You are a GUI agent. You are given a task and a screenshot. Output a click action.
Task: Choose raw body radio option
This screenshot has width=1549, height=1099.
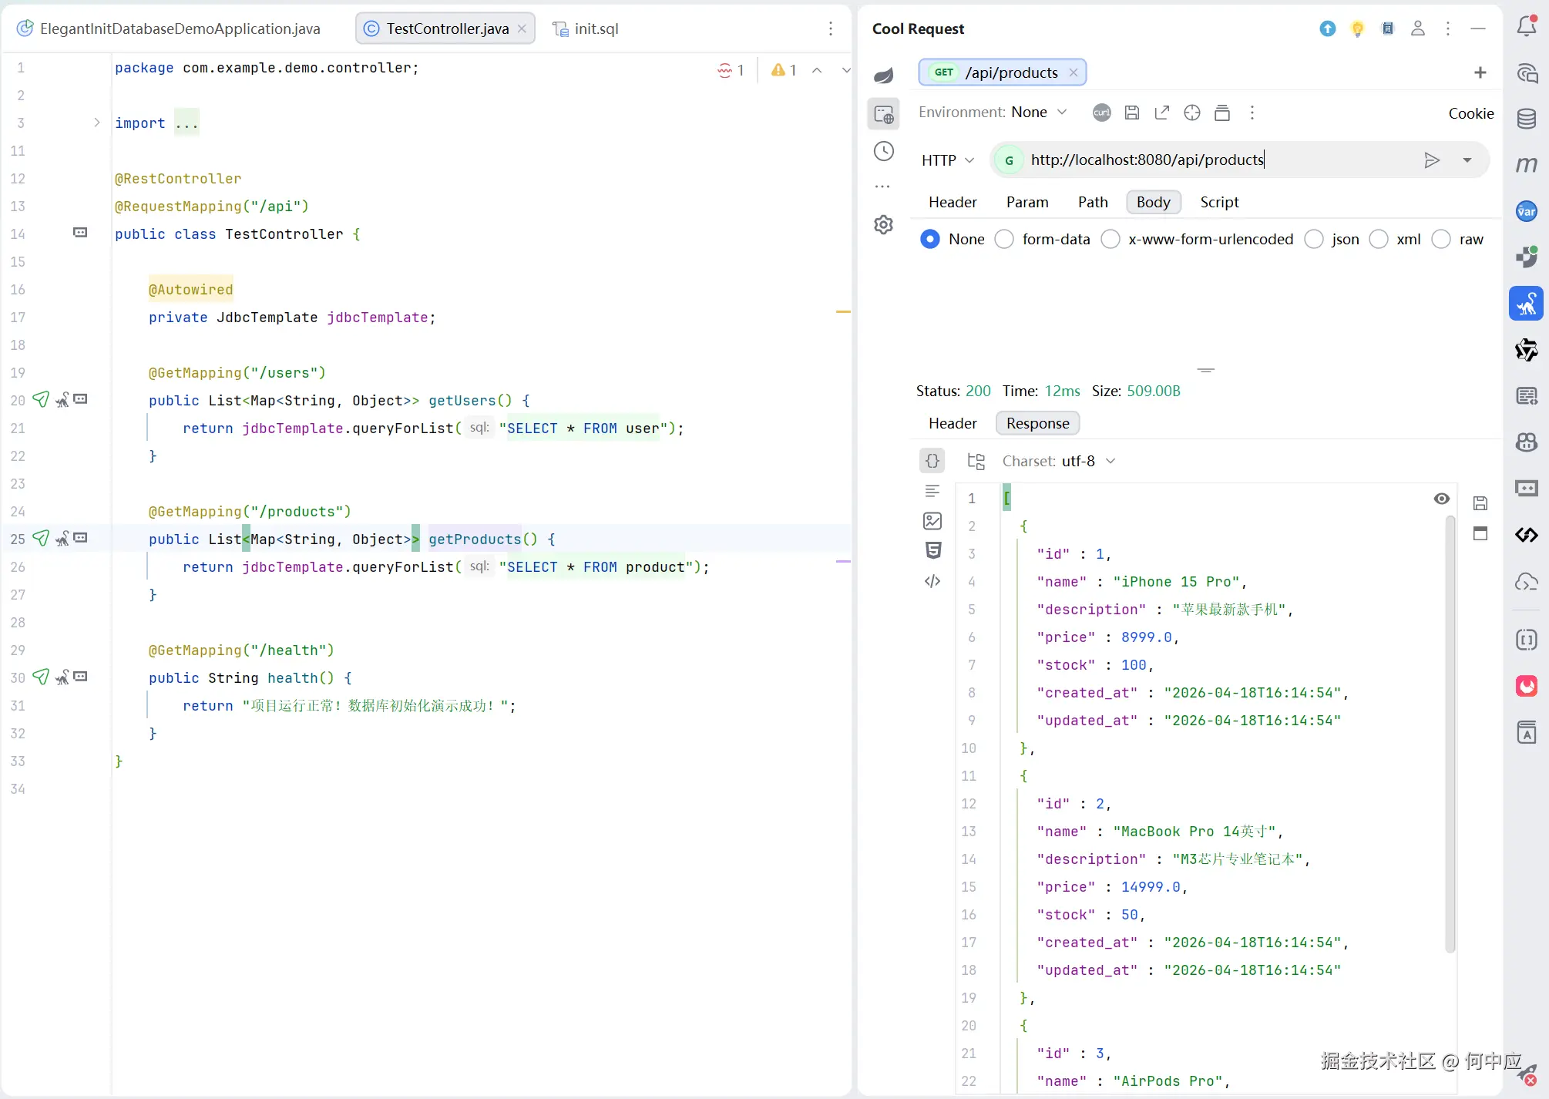tap(1441, 240)
